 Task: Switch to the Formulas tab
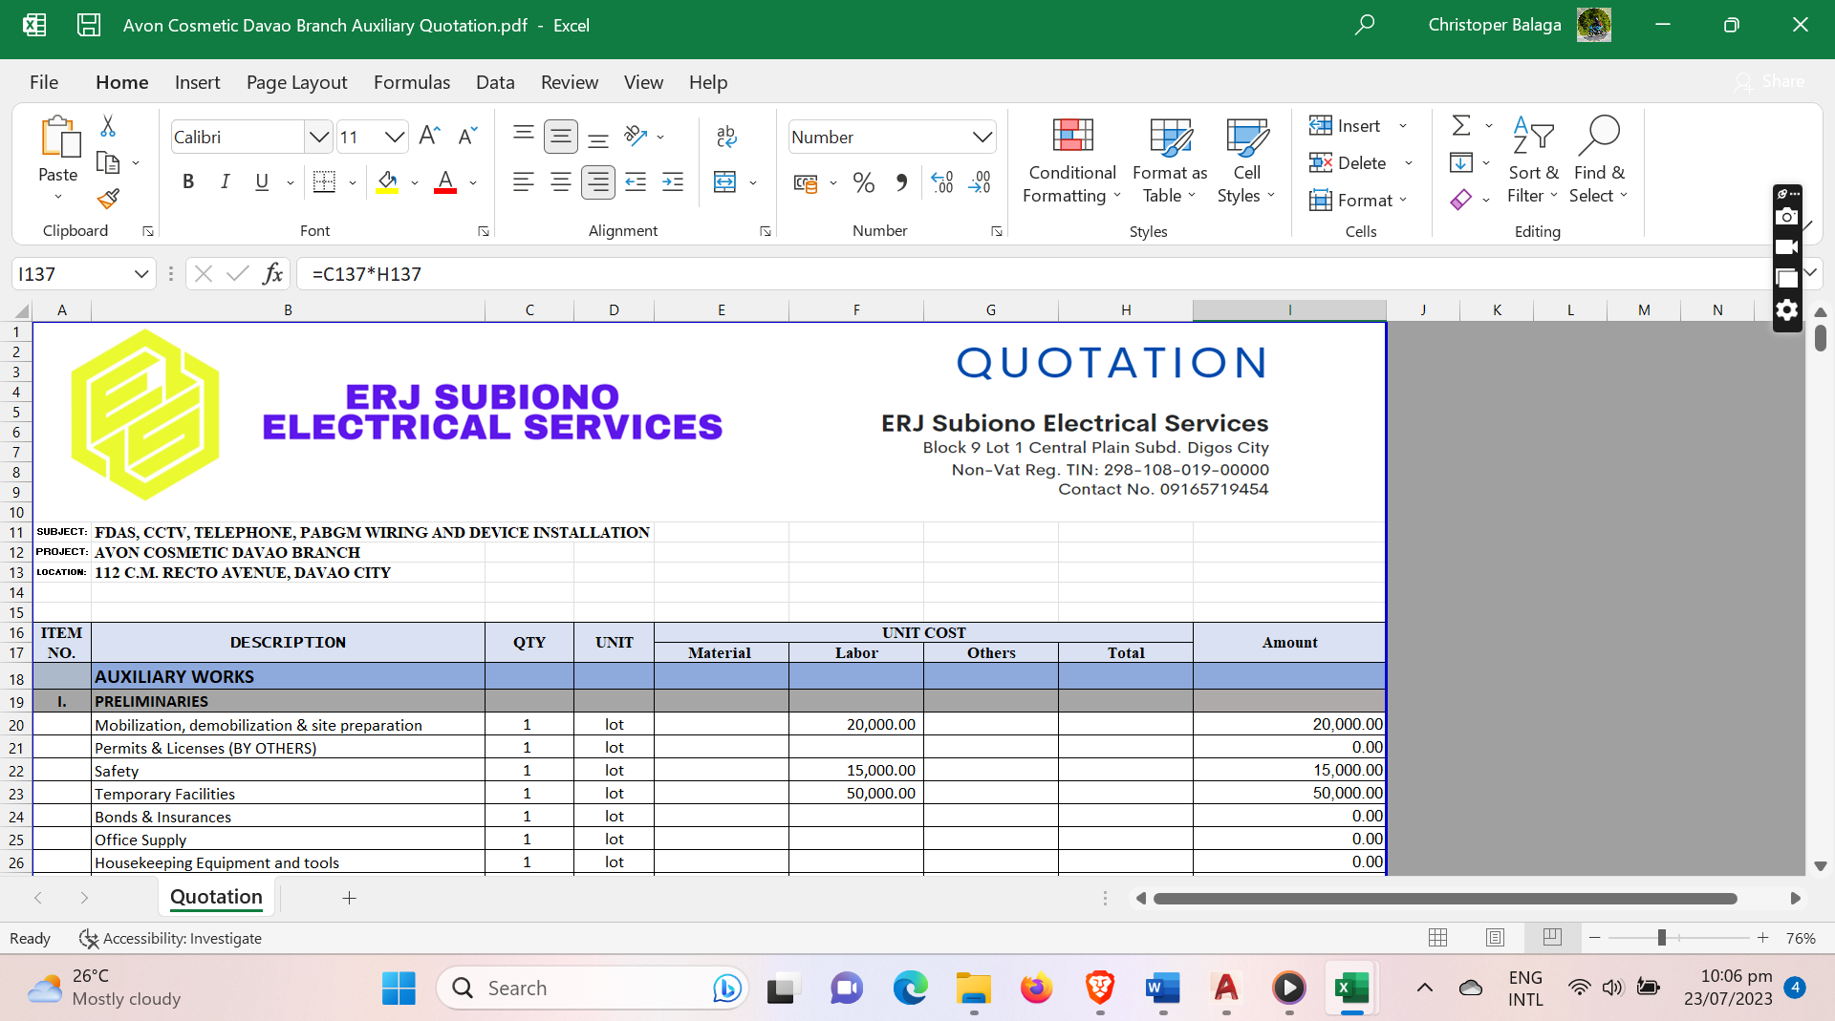click(412, 82)
